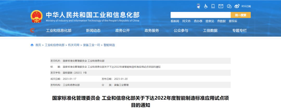281x112 pixels.
Task: Go to 首页 in the breadcrumb
Action: [38, 45]
